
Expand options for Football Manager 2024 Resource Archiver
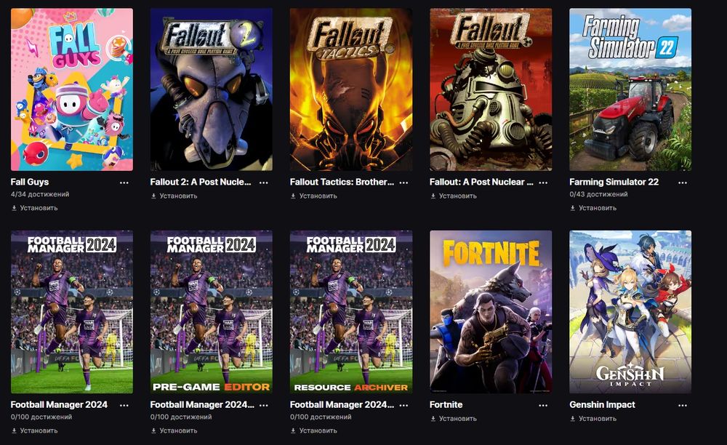coord(403,405)
